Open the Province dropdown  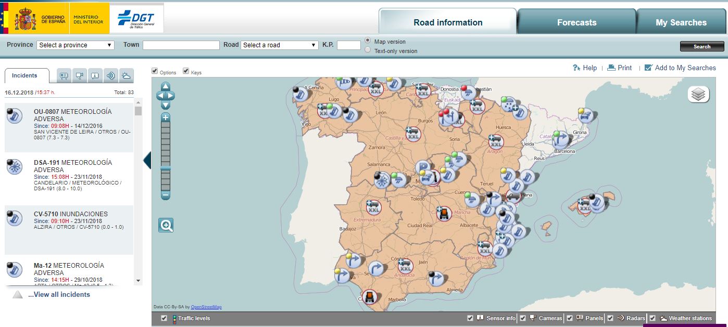(x=76, y=45)
